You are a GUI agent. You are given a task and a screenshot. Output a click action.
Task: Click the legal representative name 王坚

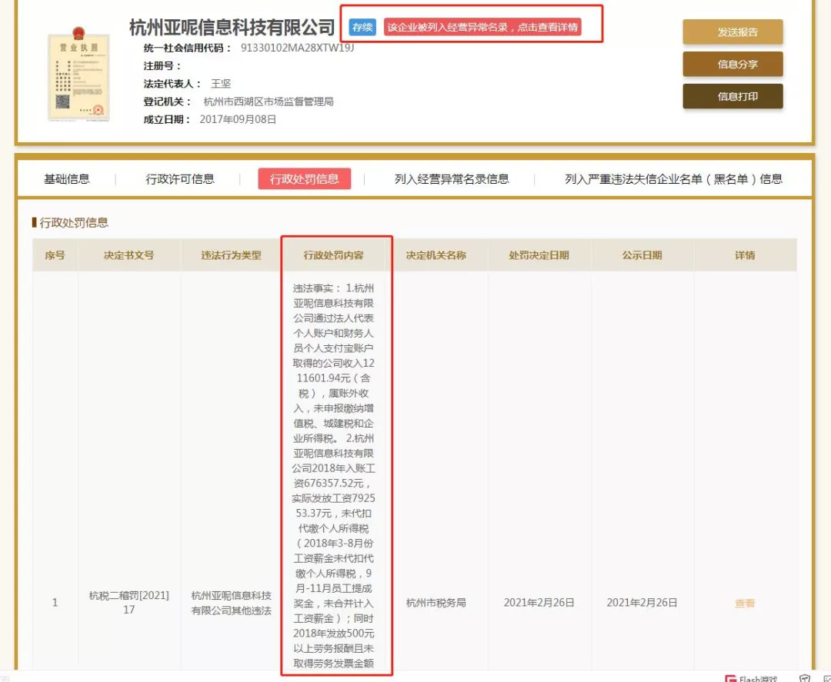pyautogui.click(x=221, y=84)
